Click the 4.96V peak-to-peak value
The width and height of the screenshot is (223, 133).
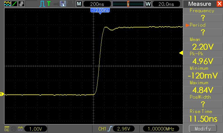pyautogui.click(x=203, y=61)
